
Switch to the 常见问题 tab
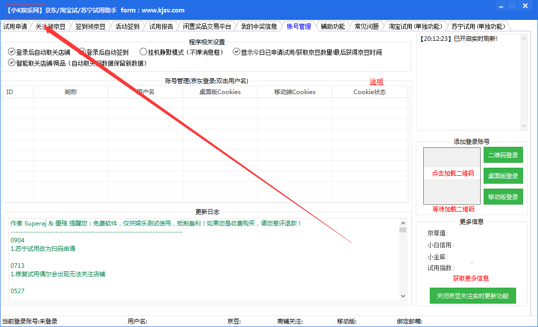click(x=367, y=26)
